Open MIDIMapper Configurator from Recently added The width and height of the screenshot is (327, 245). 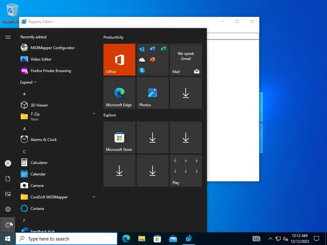(58, 48)
